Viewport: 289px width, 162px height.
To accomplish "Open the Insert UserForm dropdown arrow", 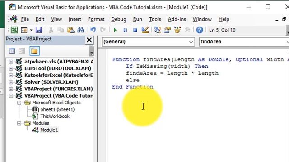I will pyautogui.click(x=31, y=30).
